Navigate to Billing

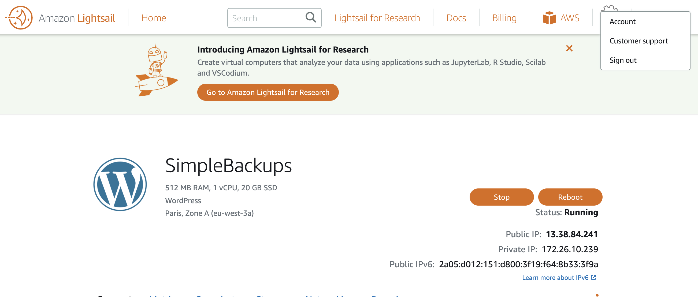click(x=504, y=18)
